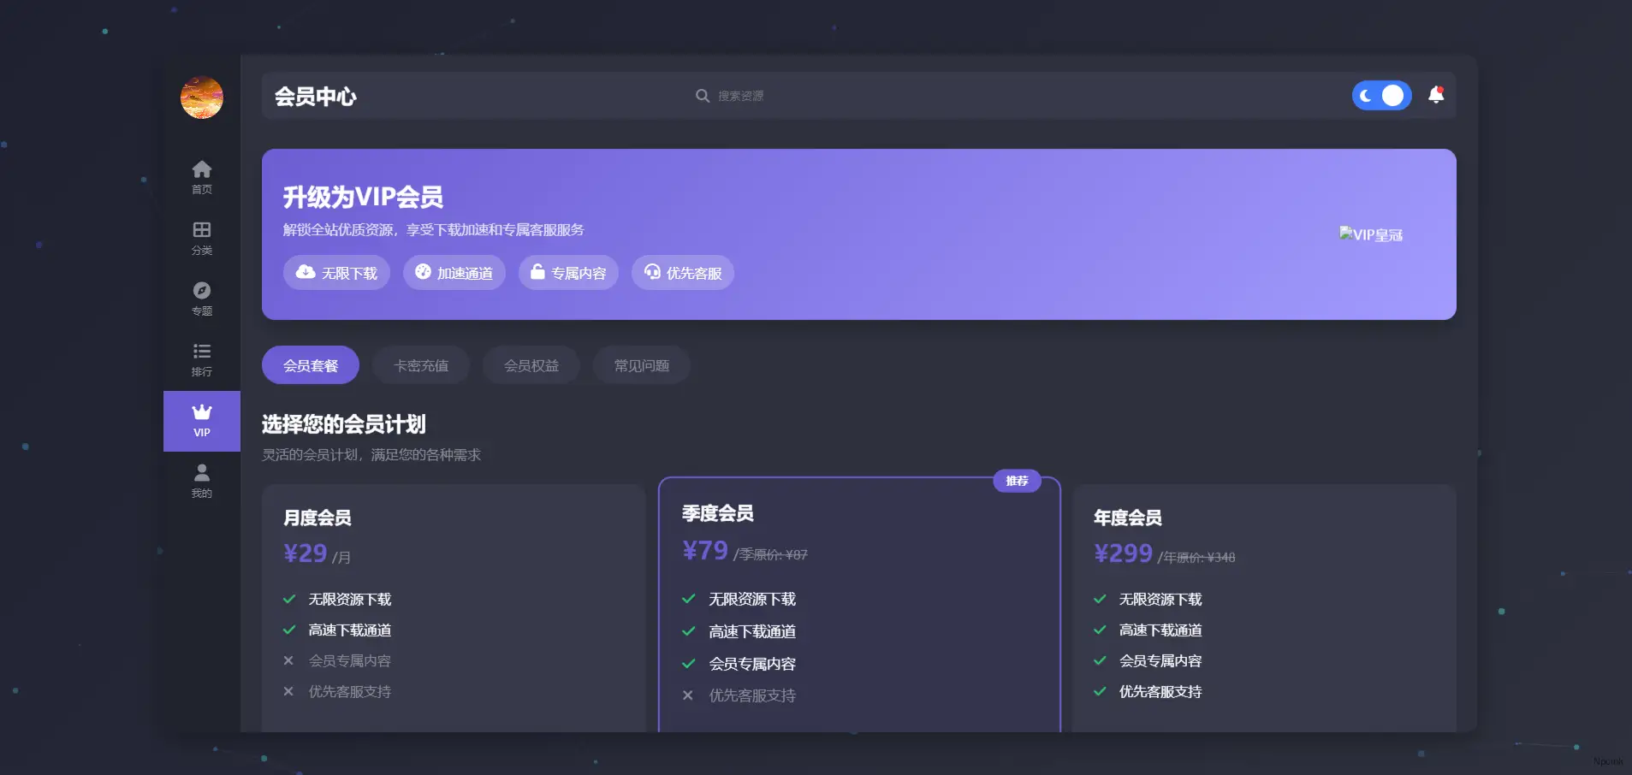Click the notification bell icon
The height and width of the screenshot is (775, 1632).
coord(1436,95)
